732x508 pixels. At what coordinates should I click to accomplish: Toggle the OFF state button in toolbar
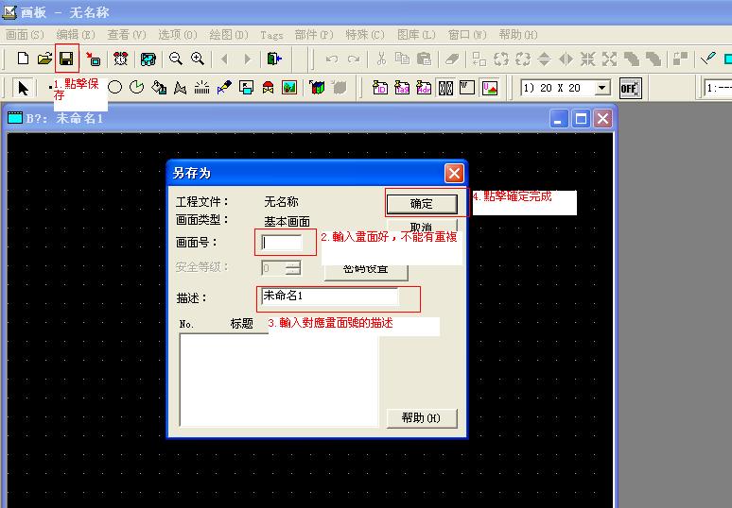tap(630, 88)
